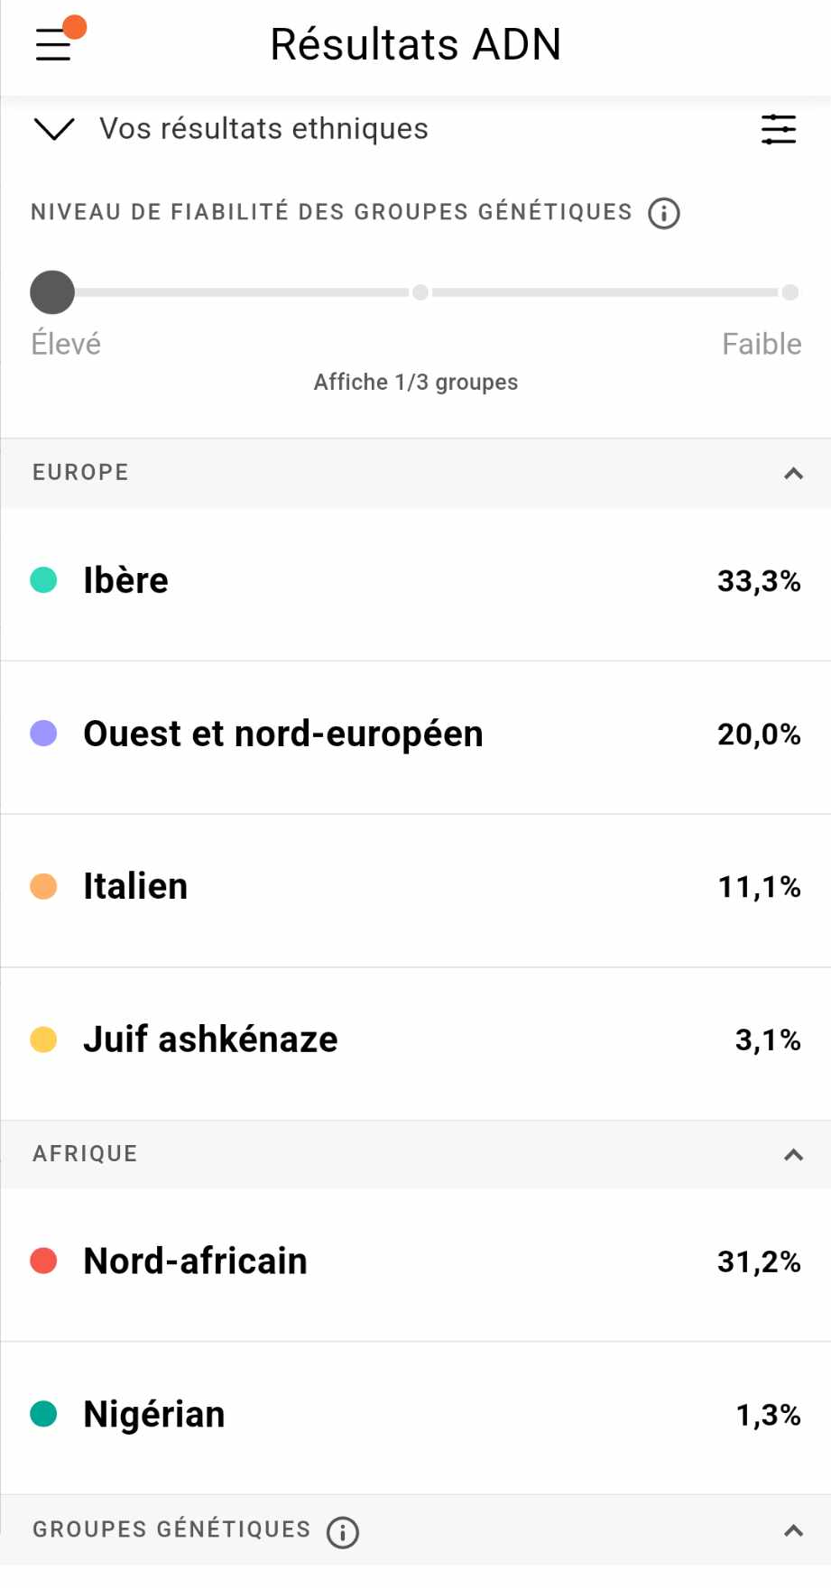The image size is (831, 1589).
Task: Click the reliability slider's Élevé handle
Action: pos(52,292)
